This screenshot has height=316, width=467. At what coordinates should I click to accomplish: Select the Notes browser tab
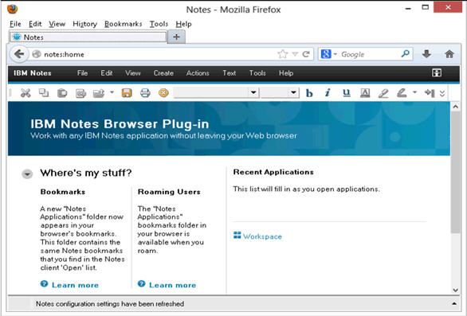tap(88, 37)
